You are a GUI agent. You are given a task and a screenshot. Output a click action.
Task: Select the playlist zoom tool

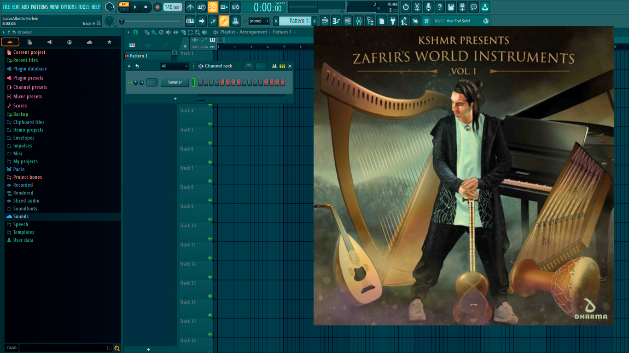[x=197, y=32]
